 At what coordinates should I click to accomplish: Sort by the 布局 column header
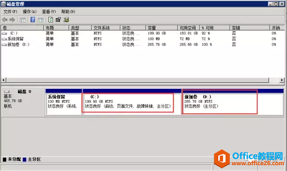(57, 28)
